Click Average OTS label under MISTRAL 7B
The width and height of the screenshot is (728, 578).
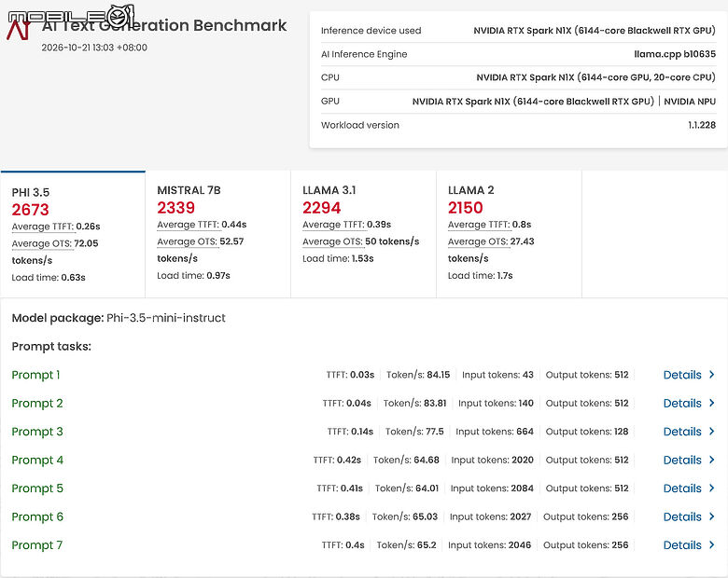pos(188,241)
